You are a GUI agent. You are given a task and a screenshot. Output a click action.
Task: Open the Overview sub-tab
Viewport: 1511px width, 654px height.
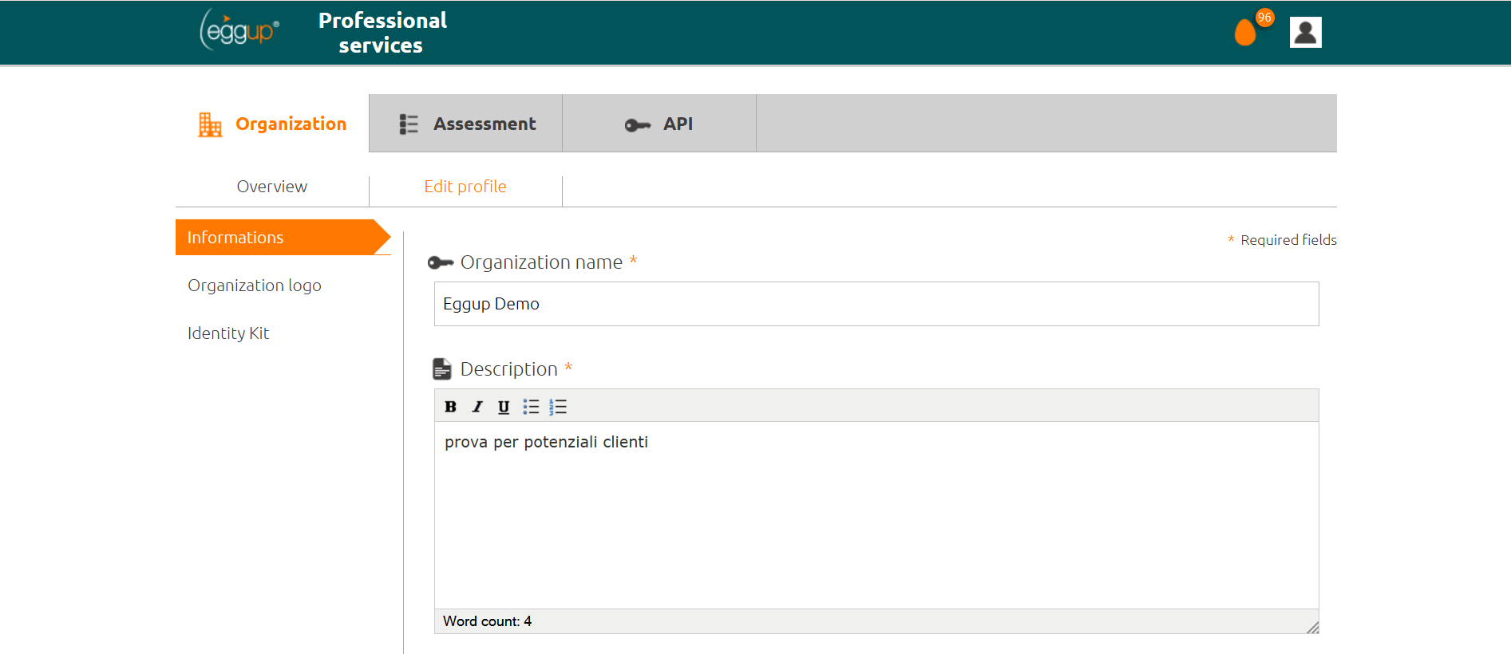coord(272,187)
